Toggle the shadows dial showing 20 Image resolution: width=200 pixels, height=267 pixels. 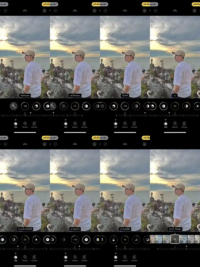[175, 106]
